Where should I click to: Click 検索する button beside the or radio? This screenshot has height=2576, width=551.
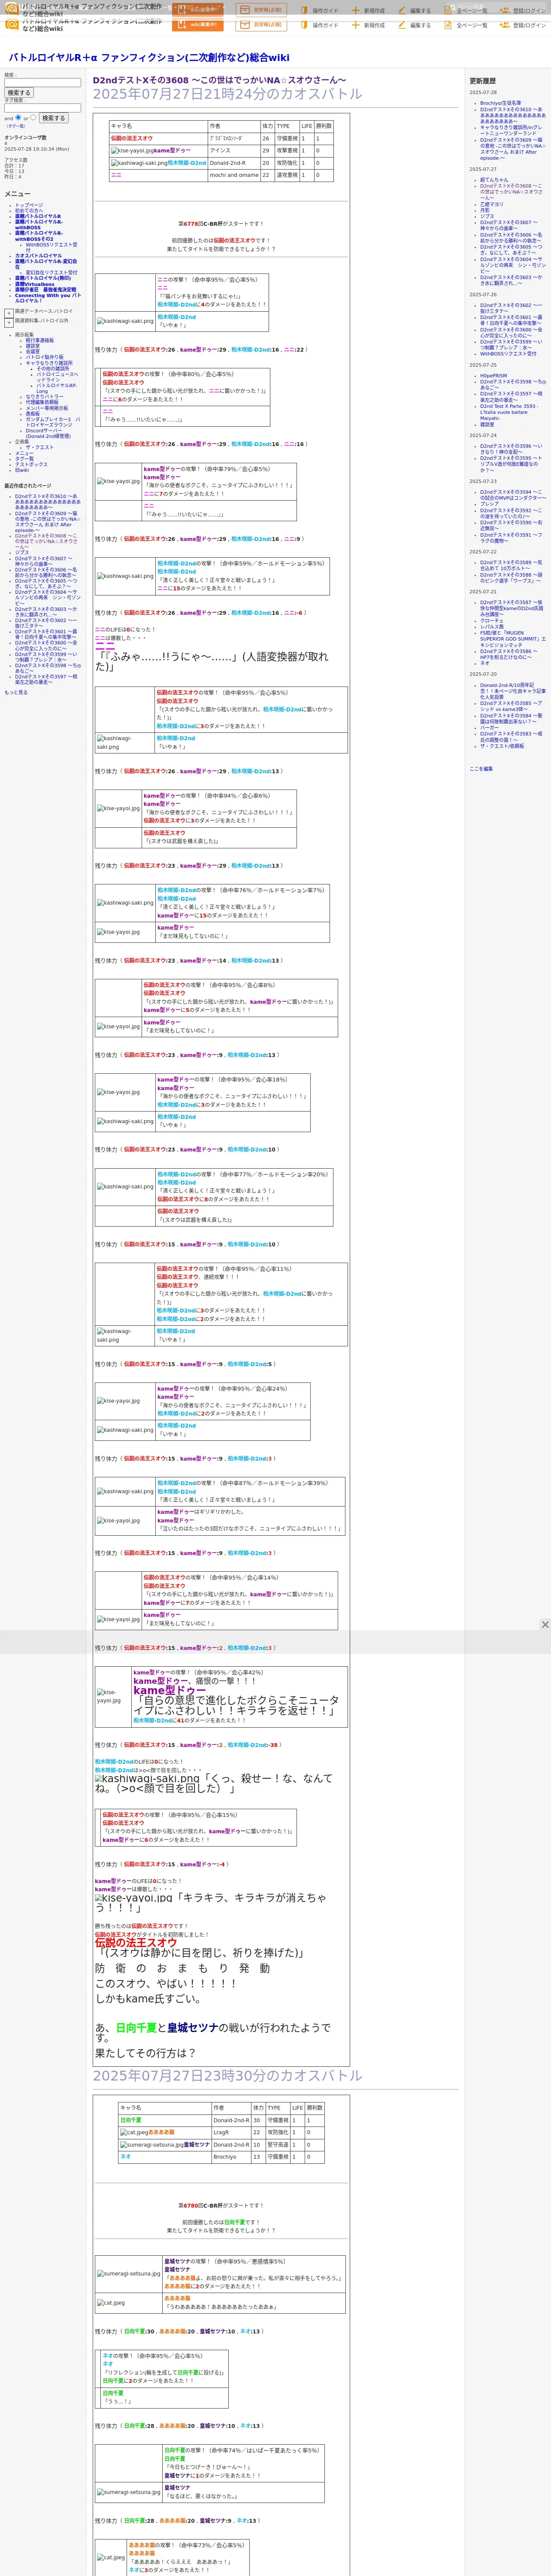[x=53, y=118]
